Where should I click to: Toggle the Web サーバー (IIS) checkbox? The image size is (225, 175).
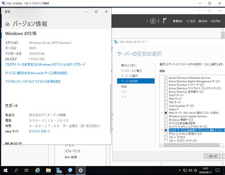point(166,113)
